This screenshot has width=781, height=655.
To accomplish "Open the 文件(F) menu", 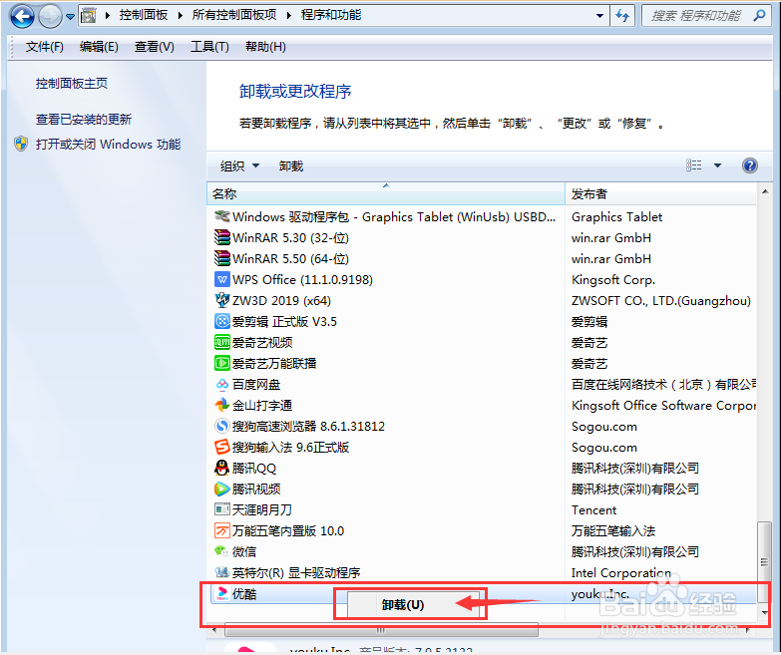I will pyautogui.click(x=45, y=47).
